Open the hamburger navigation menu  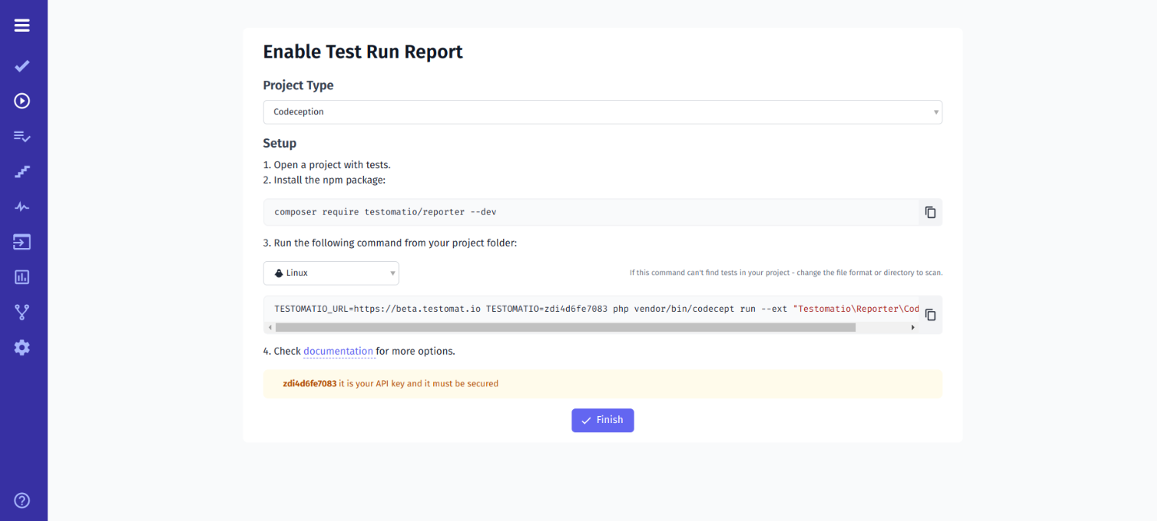pyautogui.click(x=22, y=25)
